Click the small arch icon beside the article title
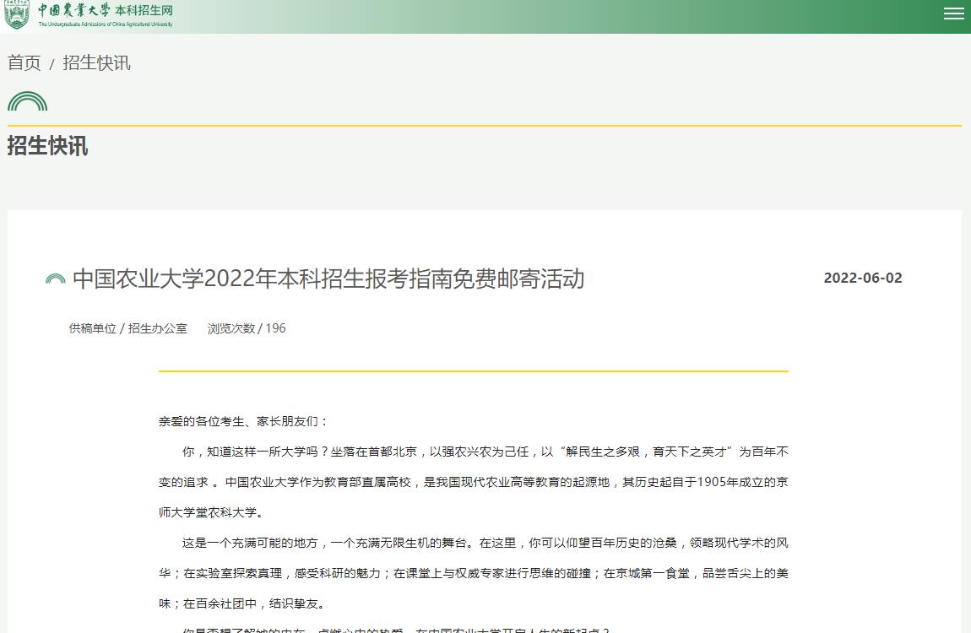Image resolution: width=971 pixels, height=633 pixels. click(x=55, y=279)
